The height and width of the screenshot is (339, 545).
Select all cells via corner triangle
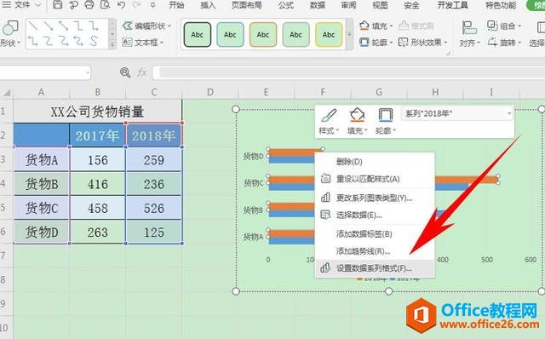(x=7, y=93)
